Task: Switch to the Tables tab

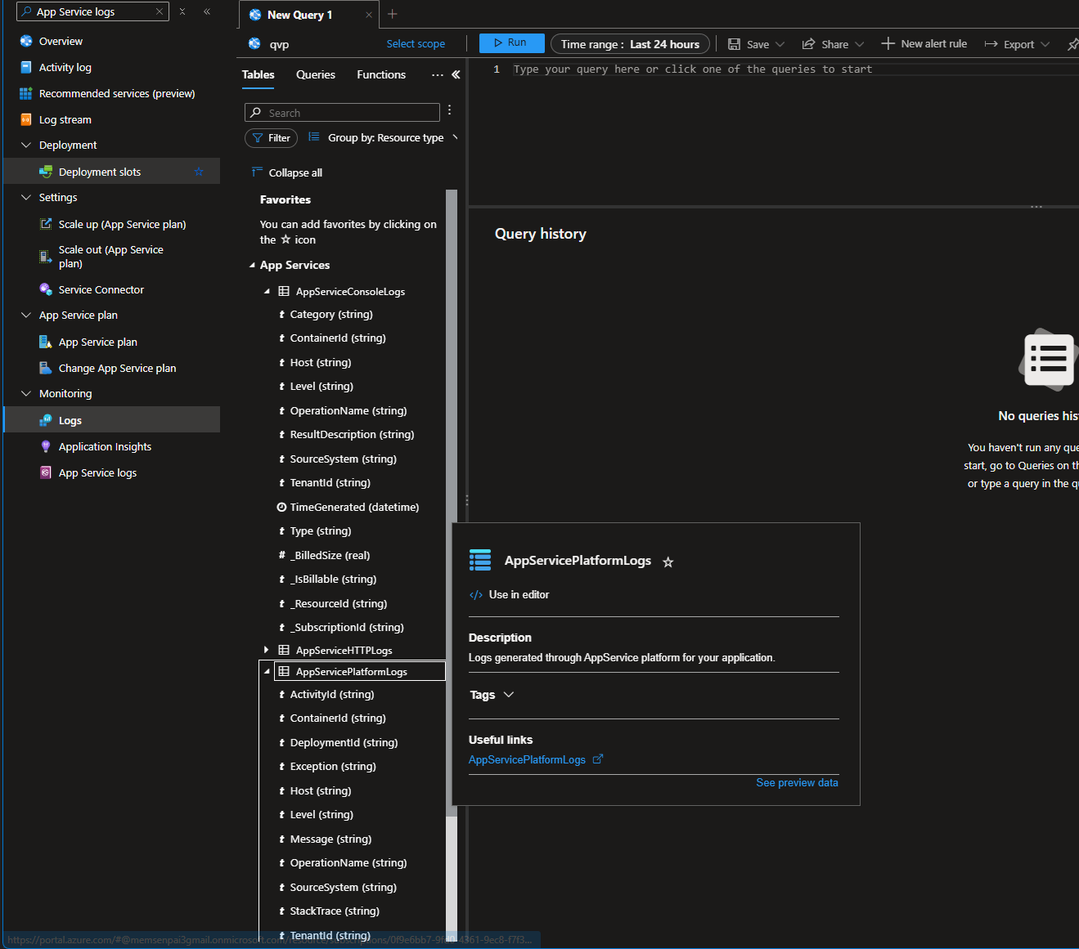Action: tap(259, 74)
